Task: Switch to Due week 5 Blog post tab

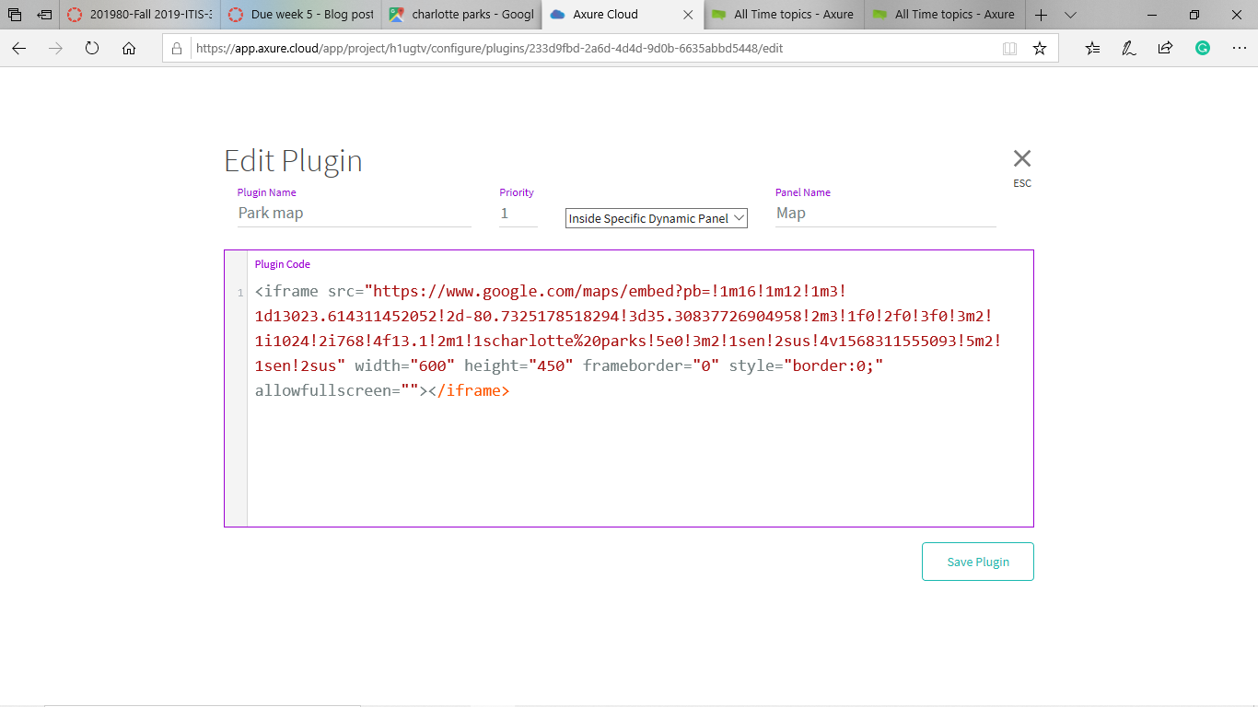Action: tap(300, 15)
